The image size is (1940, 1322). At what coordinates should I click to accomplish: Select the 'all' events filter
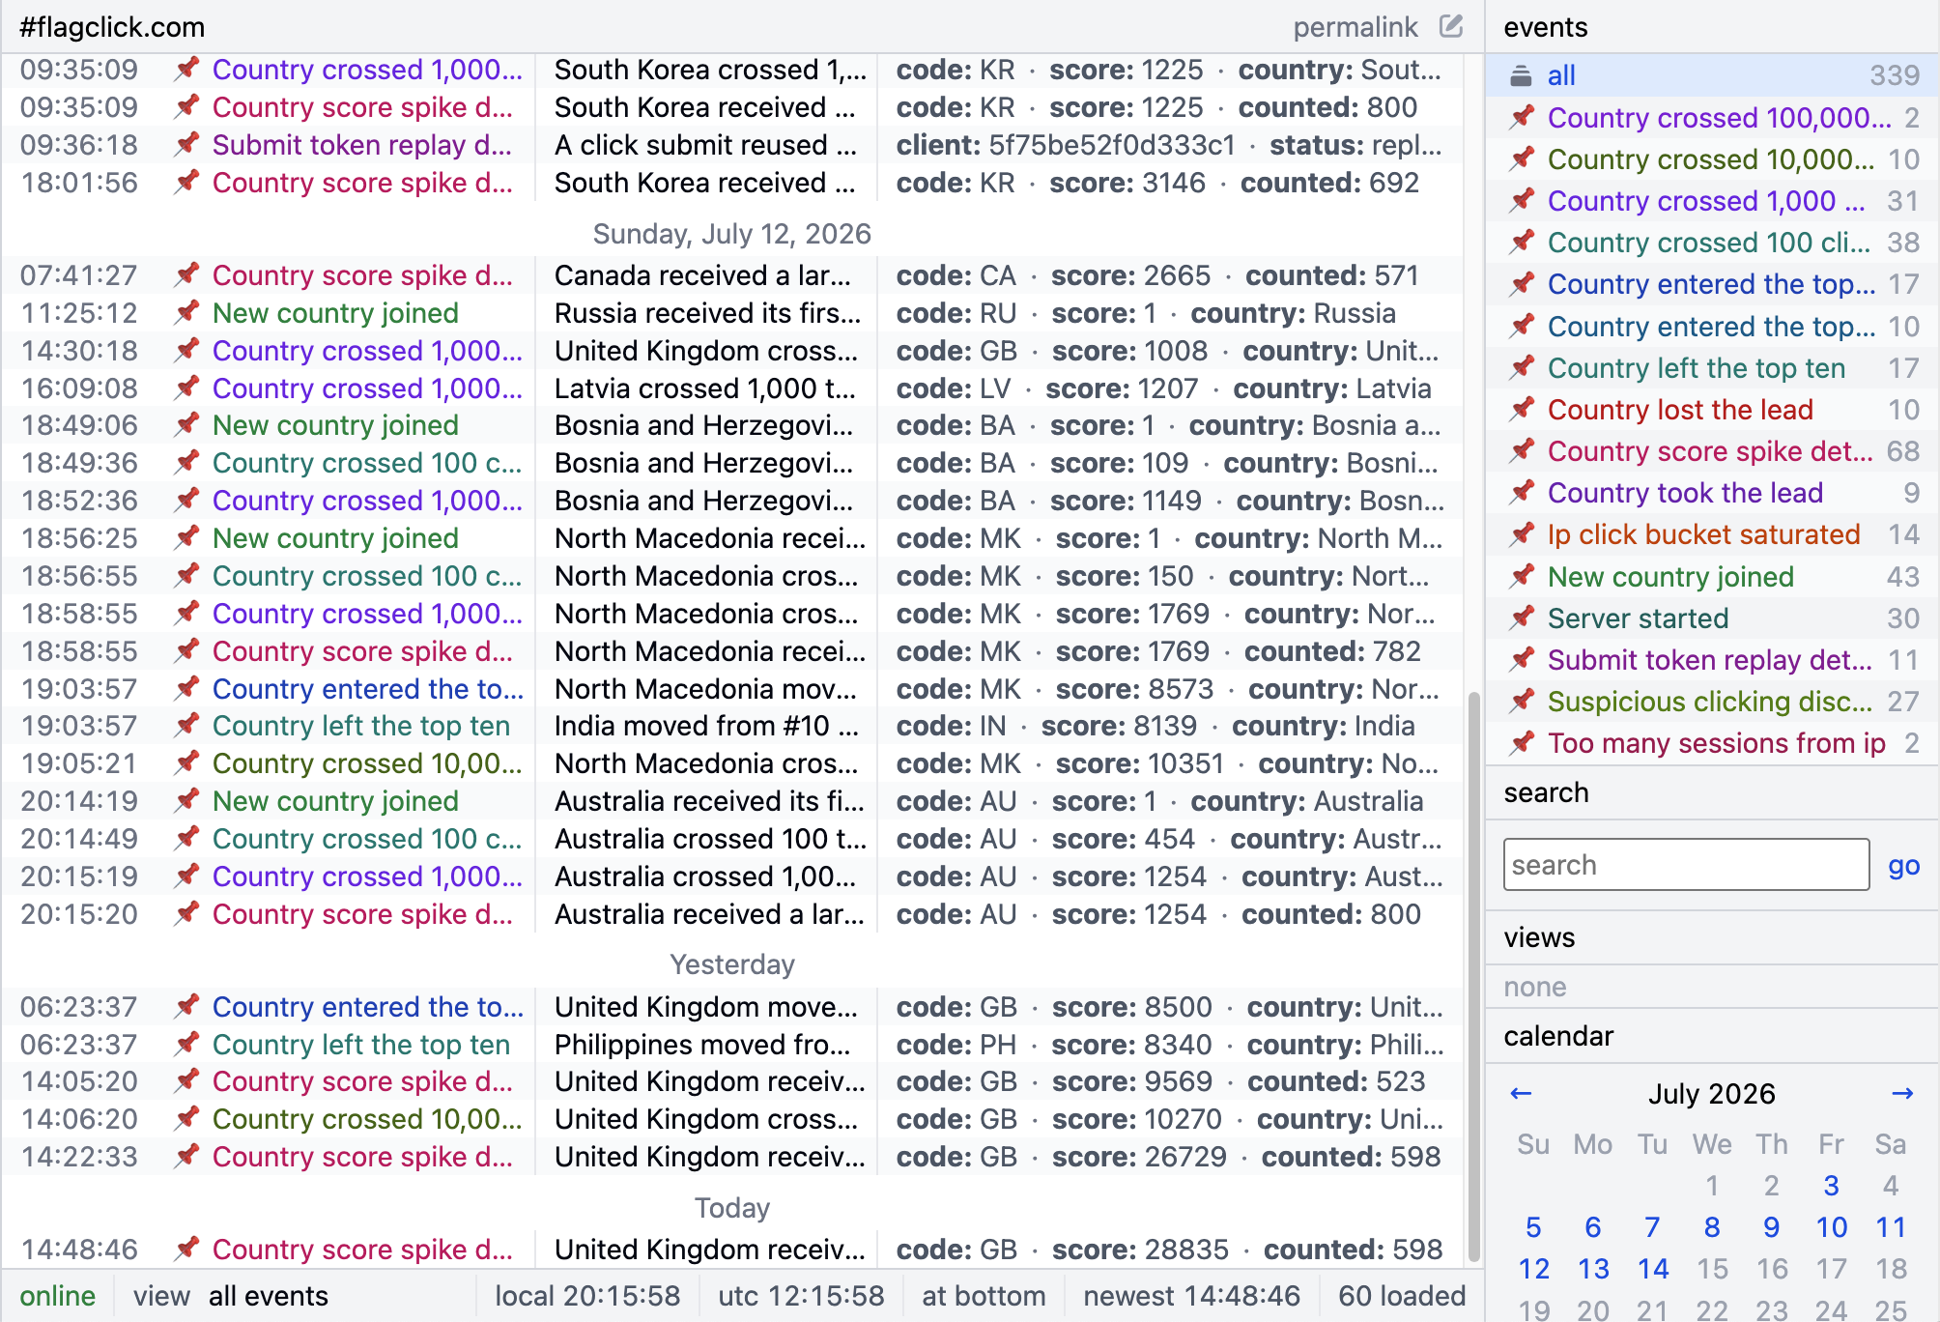click(1711, 75)
